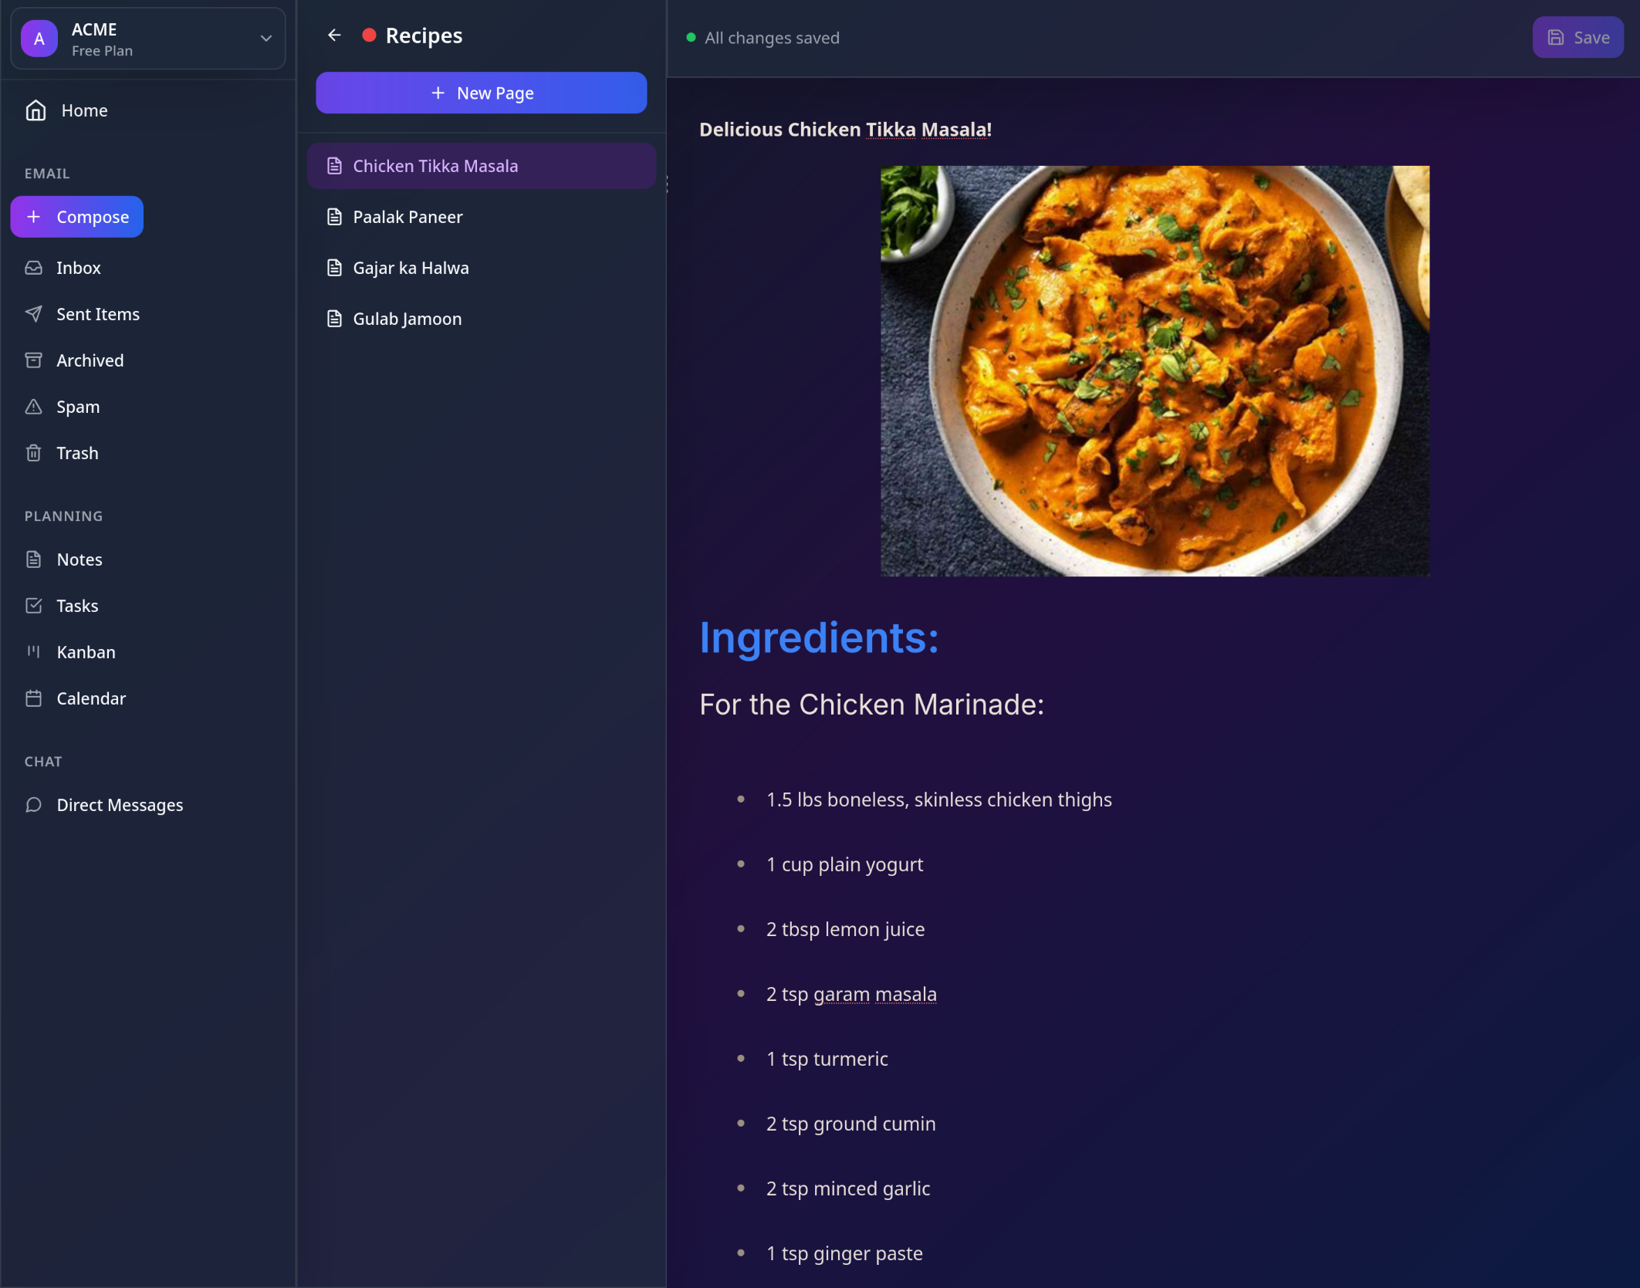Click the New Page button
Image resolution: width=1640 pixels, height=1288 pixels.
pyautogui.click(x=481, y=93)
